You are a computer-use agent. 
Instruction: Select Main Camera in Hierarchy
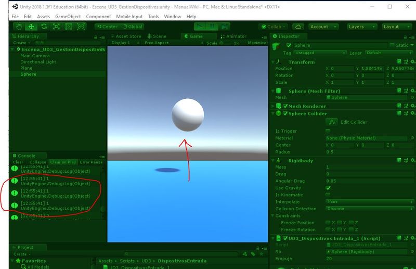click(x=35, y=56)
